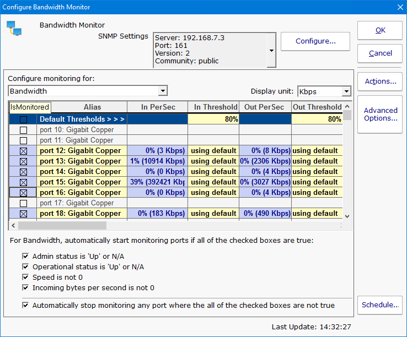Toggle 'Speed is not 0' checkbox
The height and width of the screenshot is (337, 407).
(25, 278)
